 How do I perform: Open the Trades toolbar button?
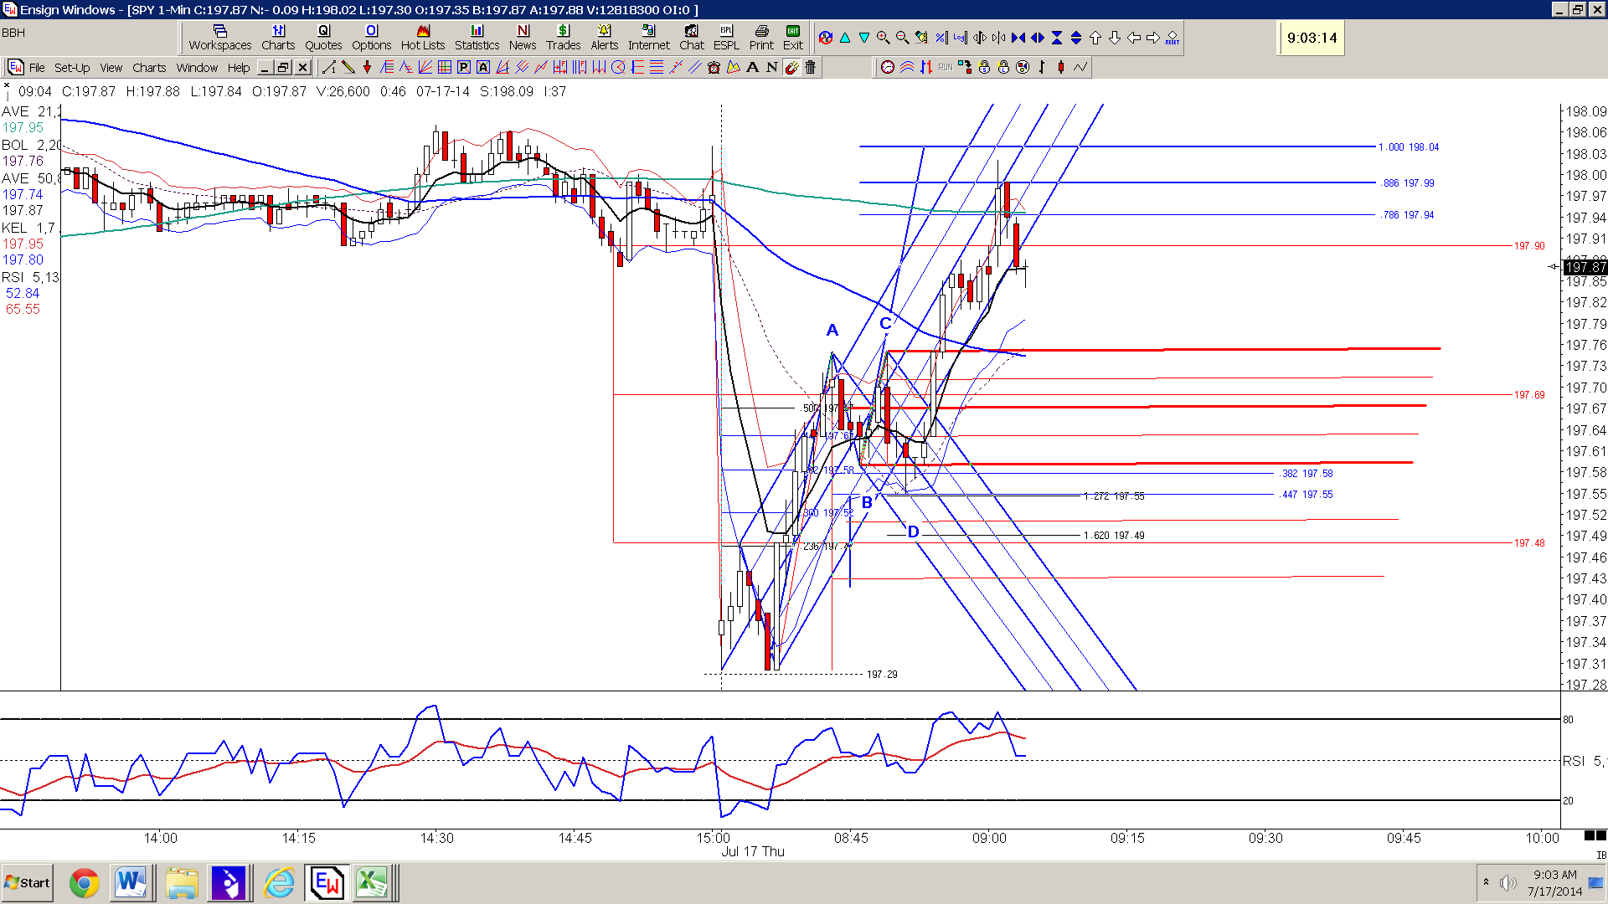tap(563, 38)
